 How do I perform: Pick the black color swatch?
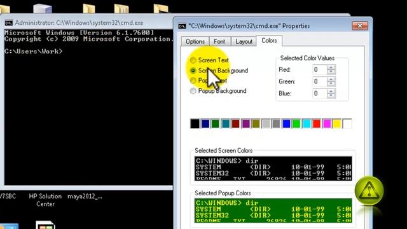pos(195,124)
